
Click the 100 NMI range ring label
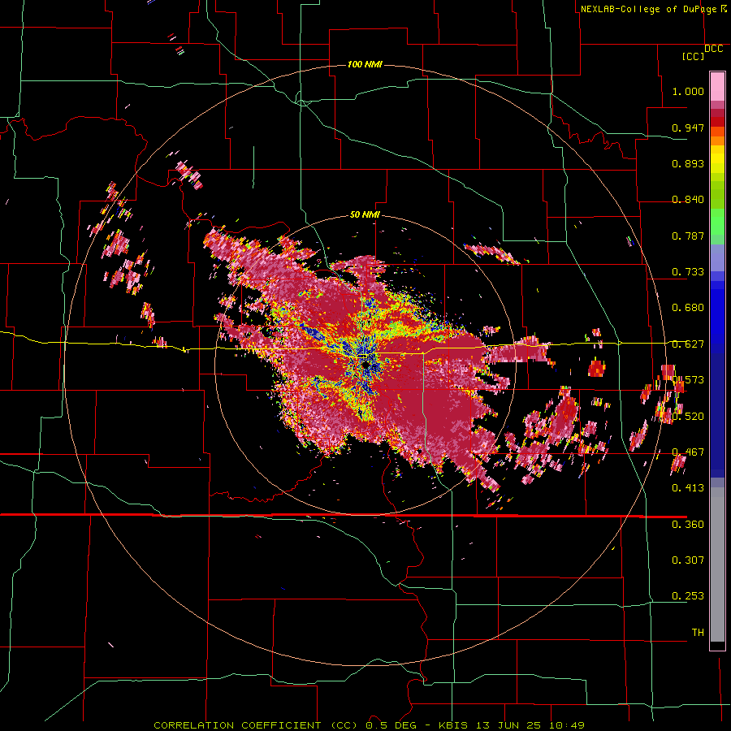pos(365,64)
